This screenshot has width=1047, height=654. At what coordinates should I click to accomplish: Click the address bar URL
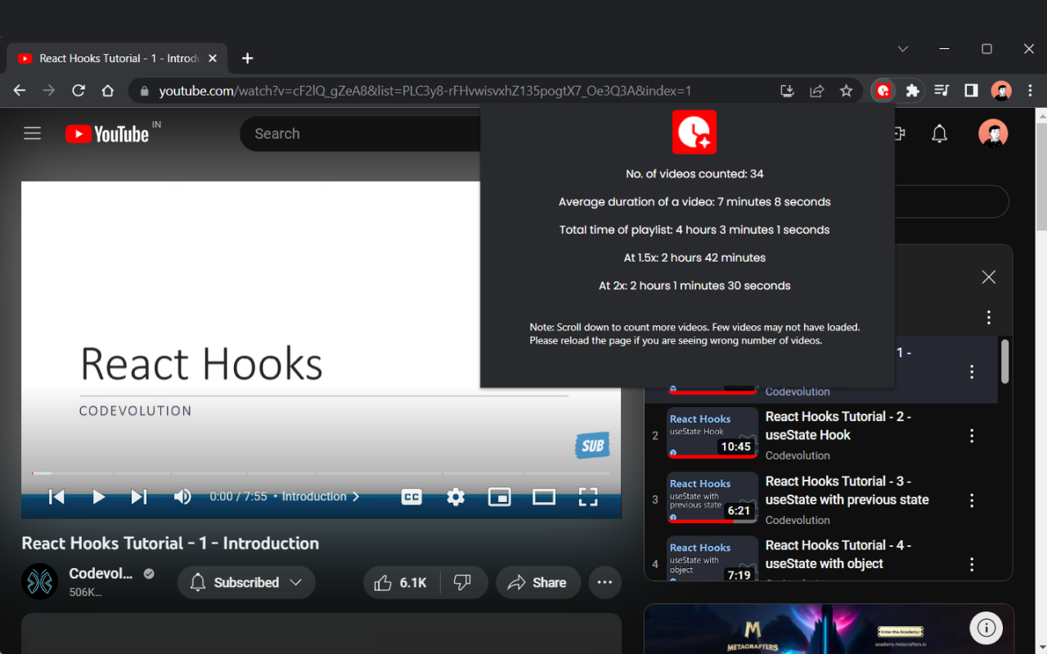point(425,91)
